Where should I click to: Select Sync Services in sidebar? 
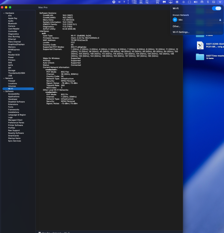pyautogui.click(x=15, y=141)
